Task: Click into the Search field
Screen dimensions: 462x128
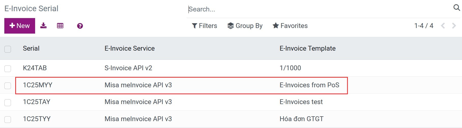Action: [319, 9]
